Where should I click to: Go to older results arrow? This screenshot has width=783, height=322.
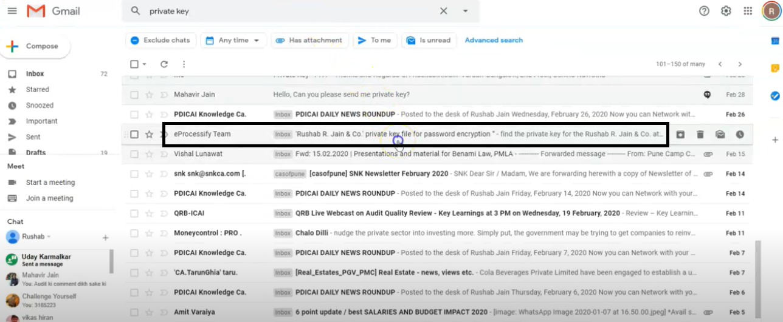[x=740, y=64]
